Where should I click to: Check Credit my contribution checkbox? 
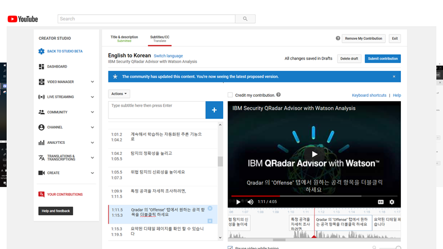[x=230, y=95]
